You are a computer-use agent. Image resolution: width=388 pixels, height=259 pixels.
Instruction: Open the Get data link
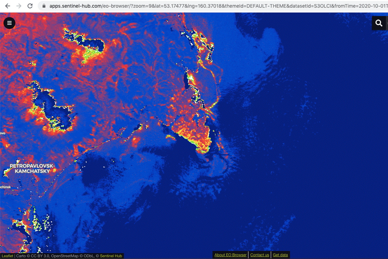pyautogui.click(x=280, y=255)
